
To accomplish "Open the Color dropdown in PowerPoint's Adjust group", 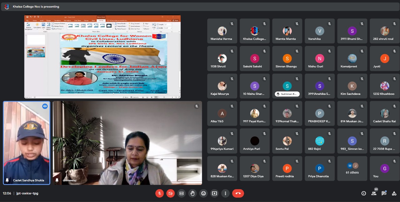I will [x=44, y=26].
